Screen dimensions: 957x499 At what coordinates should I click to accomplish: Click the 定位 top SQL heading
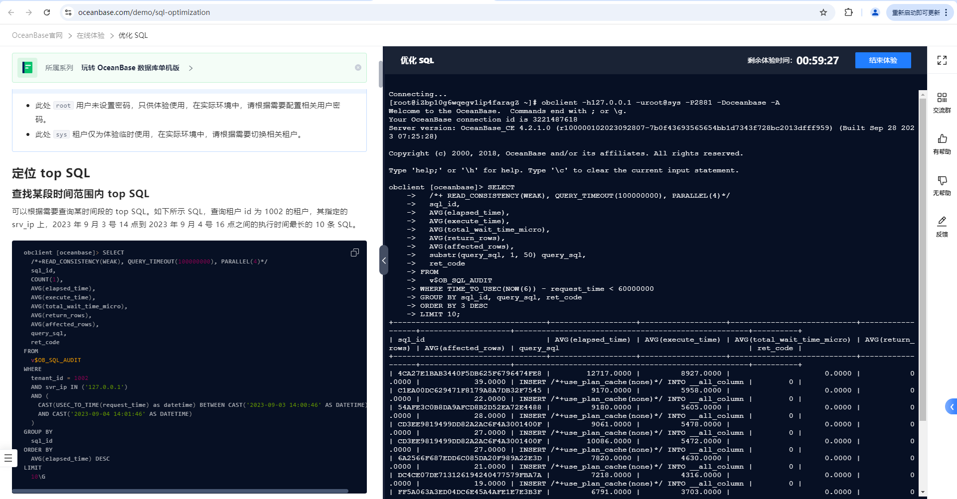[51, 173]
